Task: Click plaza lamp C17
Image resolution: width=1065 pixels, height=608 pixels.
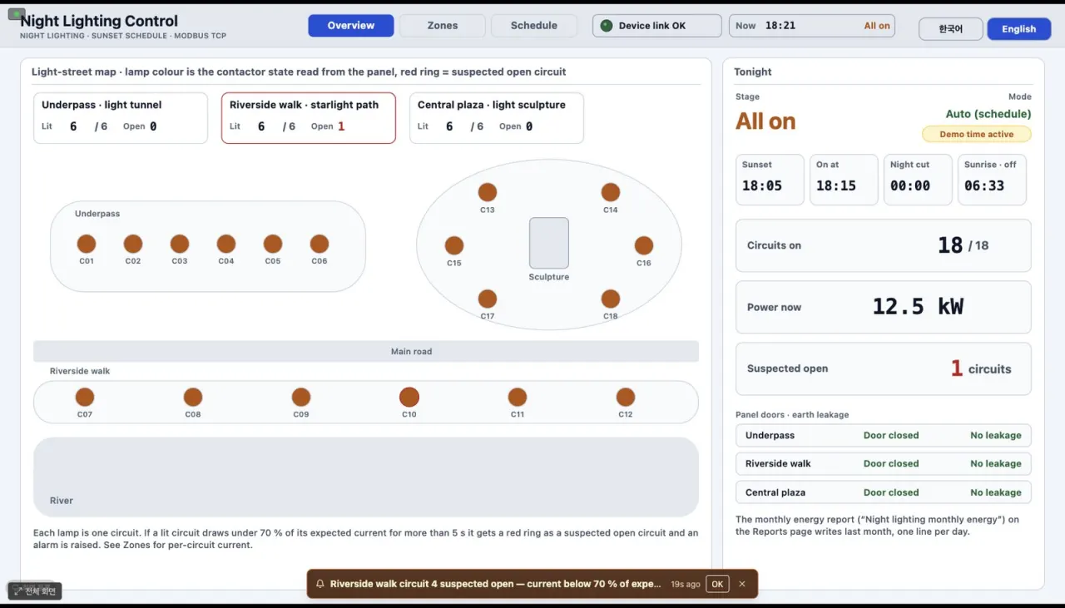Action: (488, 299)
